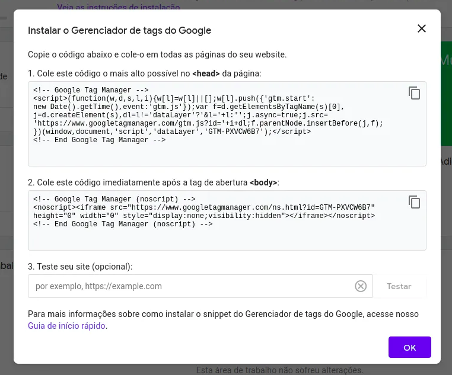Focus the test site URL input
Image resolution: width=452 pixels, height=375 pixels.
point(190,286)
